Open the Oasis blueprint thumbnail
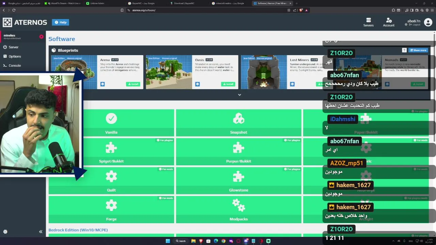This screenshot has width=436, height=245. [169, 72]
